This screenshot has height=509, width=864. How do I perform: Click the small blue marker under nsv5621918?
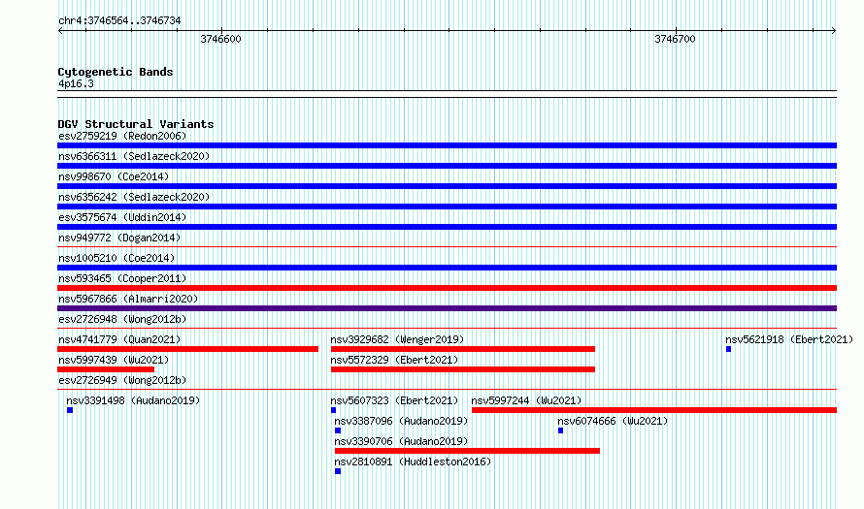point(728,349)
